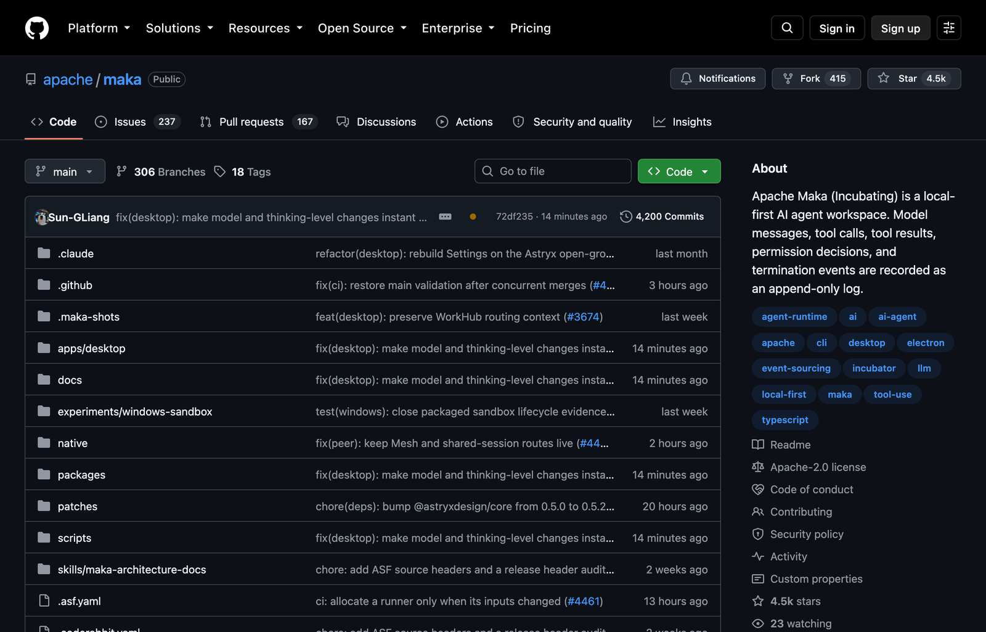
Task: Switch to the Actions tab
Action: click(464, 122)
